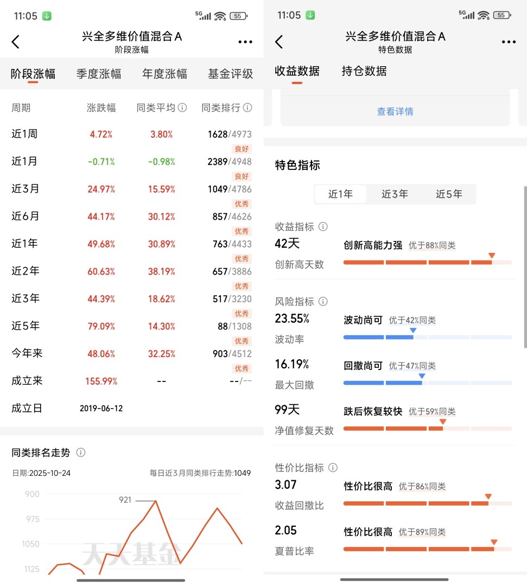Tap back arrow on right 特色数据 screen
This screenshot has height=586, width=527.
(279, 42)
